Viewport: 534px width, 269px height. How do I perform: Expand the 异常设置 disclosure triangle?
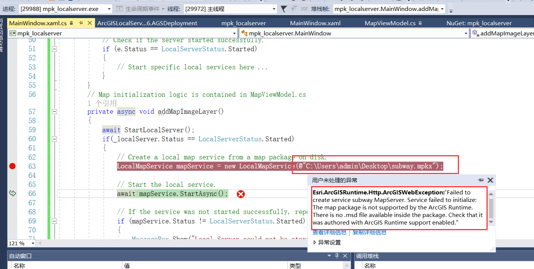coord(315,242)
